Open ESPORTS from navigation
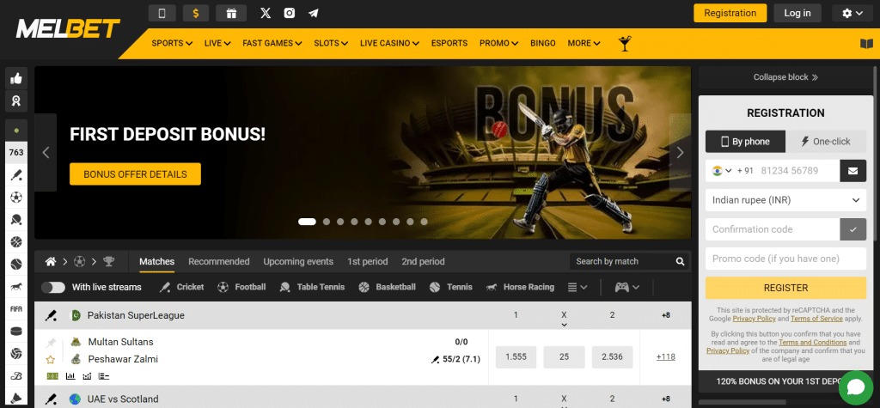880x408 pixels. [449, 43]
